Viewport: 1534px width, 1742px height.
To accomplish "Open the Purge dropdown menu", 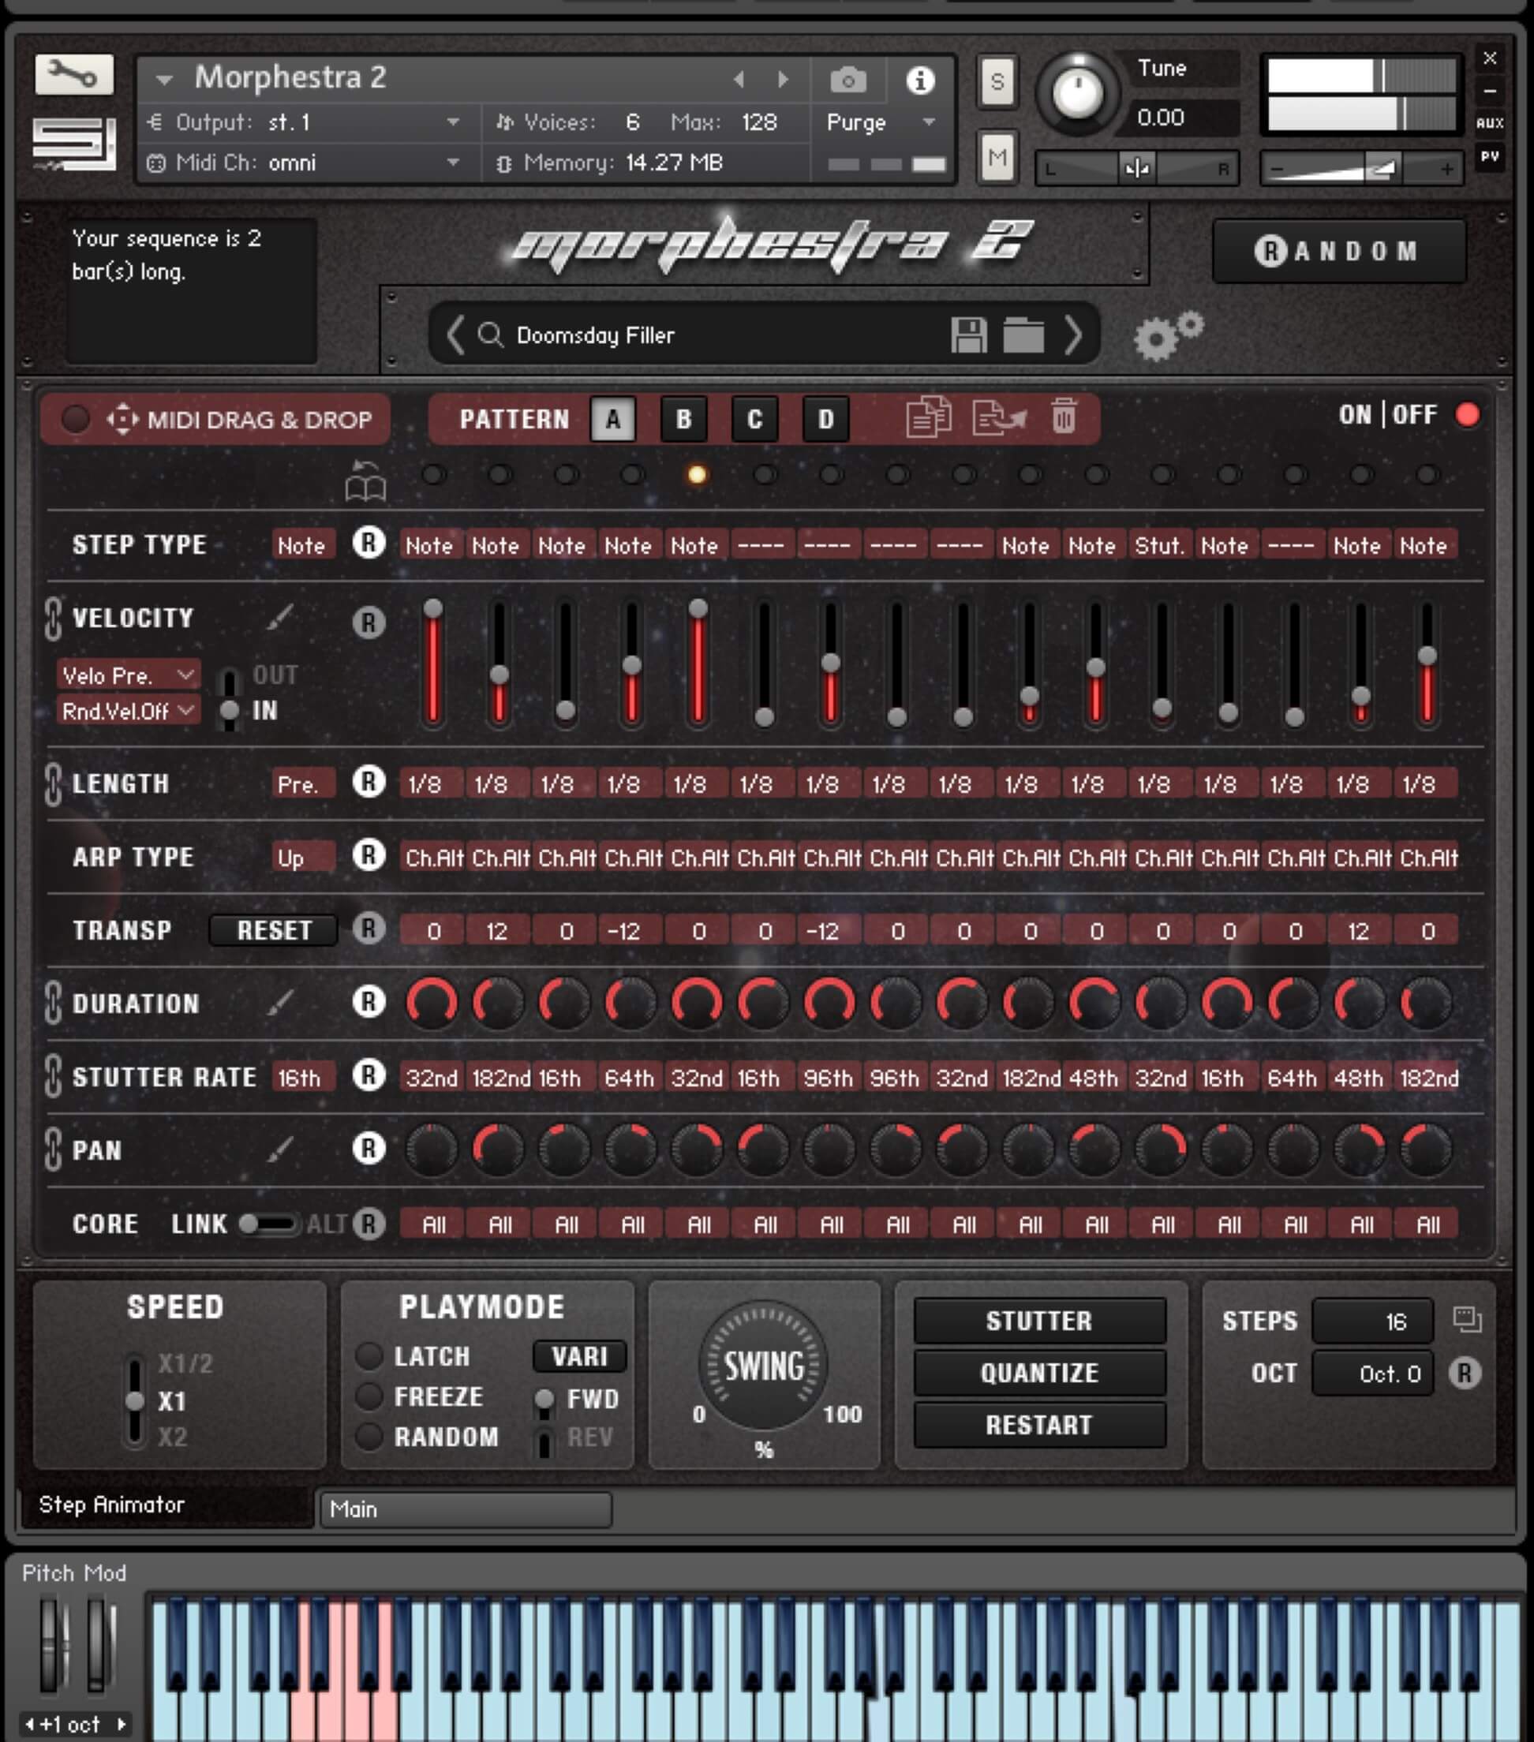I will coord(881,123).
